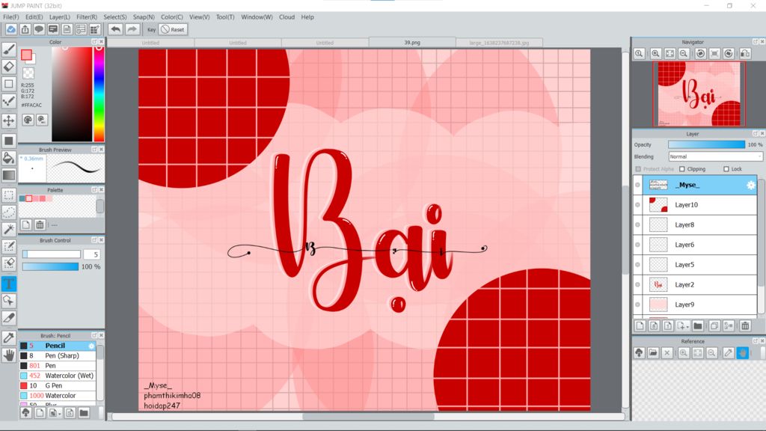Select the Select Pen tool
This screenshot has width=766, height=431.
(x=9, y=246)
